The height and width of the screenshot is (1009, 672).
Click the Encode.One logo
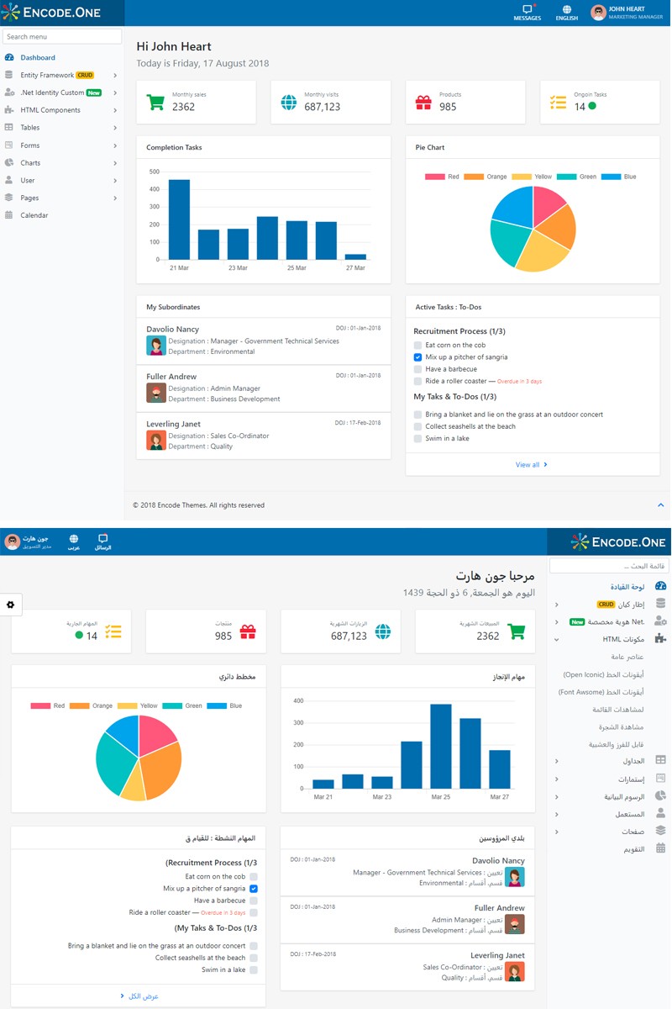pyautogui.click(x=60, y=13)
